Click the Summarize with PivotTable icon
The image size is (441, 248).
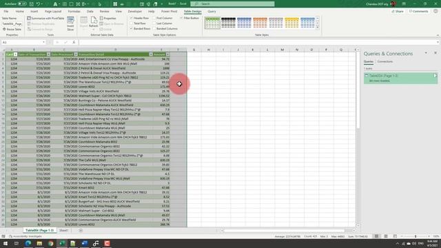tap(29, 19)
